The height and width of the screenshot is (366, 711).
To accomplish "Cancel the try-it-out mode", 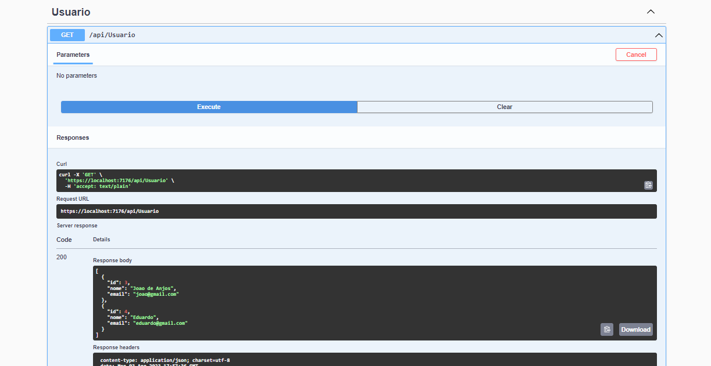I will coord(636,55).
